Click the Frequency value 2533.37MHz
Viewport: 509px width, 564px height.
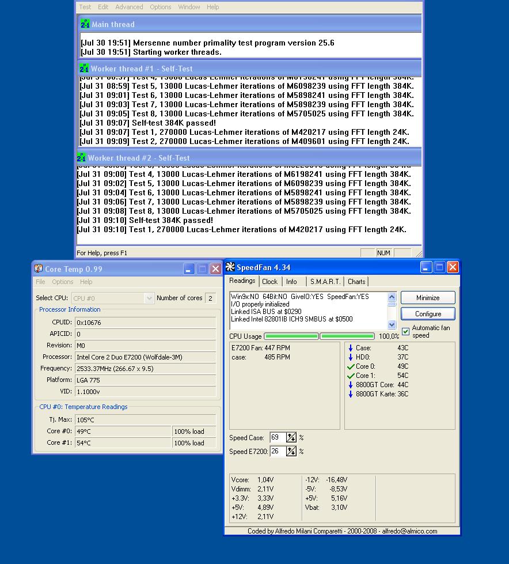(x=145, y=369)
